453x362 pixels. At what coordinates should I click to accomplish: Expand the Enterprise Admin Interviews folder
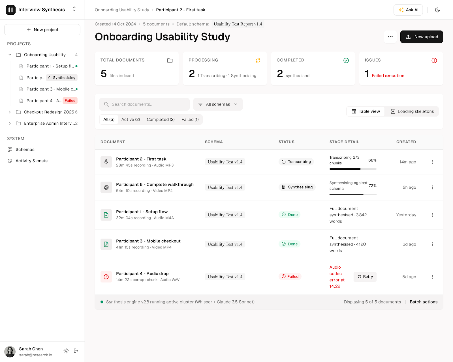click(10, 123)
